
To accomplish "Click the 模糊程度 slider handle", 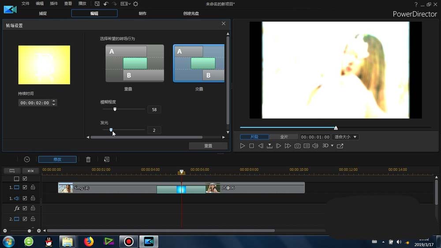I will point(115,109).
